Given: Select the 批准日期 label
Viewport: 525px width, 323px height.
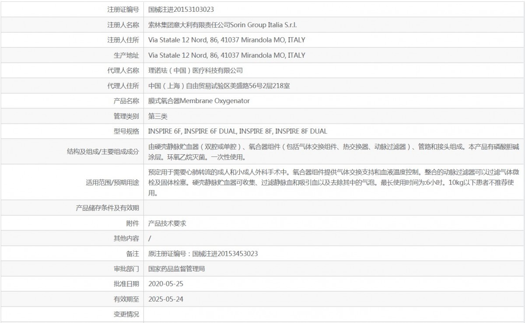Looking at the screenshot, I should tap(126, 284).
